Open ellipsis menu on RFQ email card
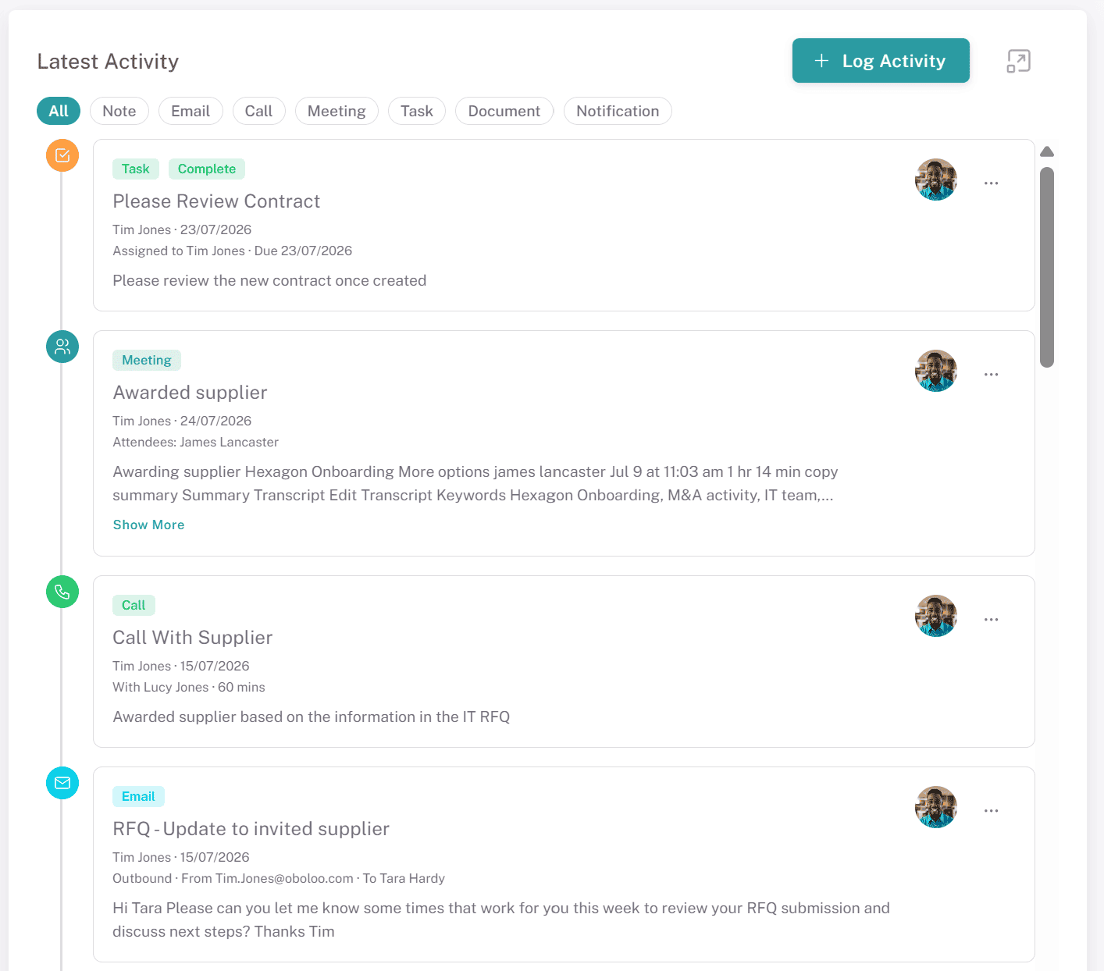 click(x=992, y=810)
